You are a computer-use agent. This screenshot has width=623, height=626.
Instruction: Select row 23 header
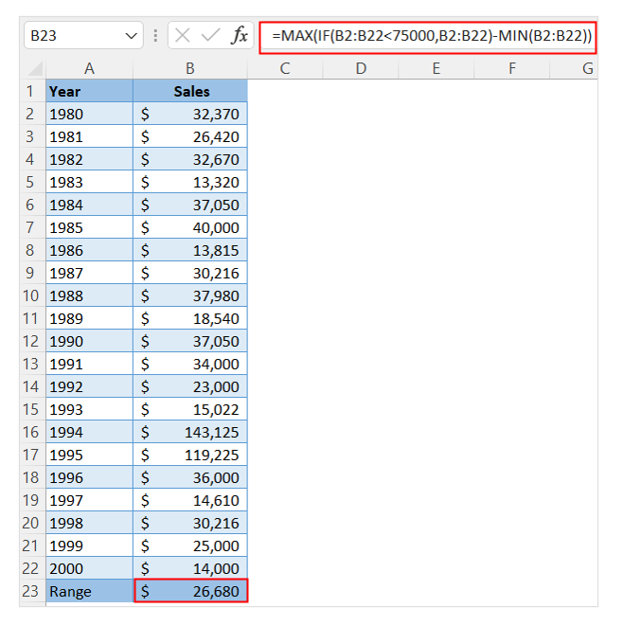tap(31, 591)
